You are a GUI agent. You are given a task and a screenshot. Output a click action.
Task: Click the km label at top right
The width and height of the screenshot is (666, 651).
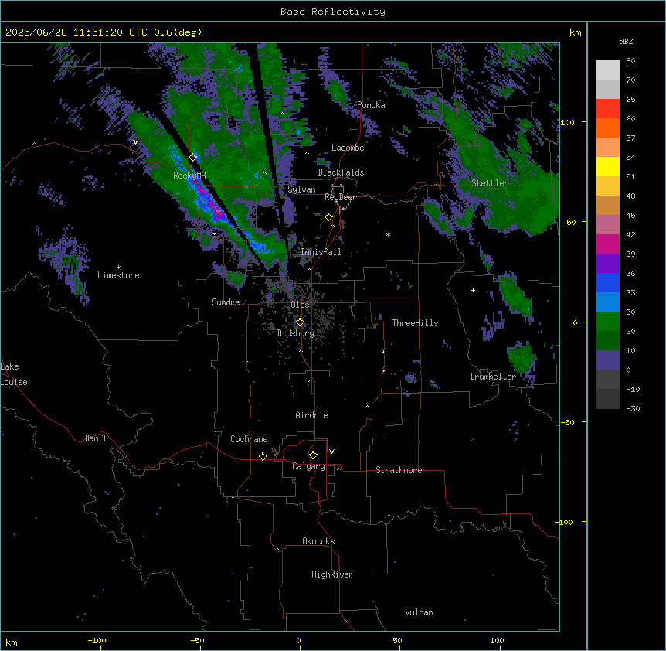tap(575, 32)
